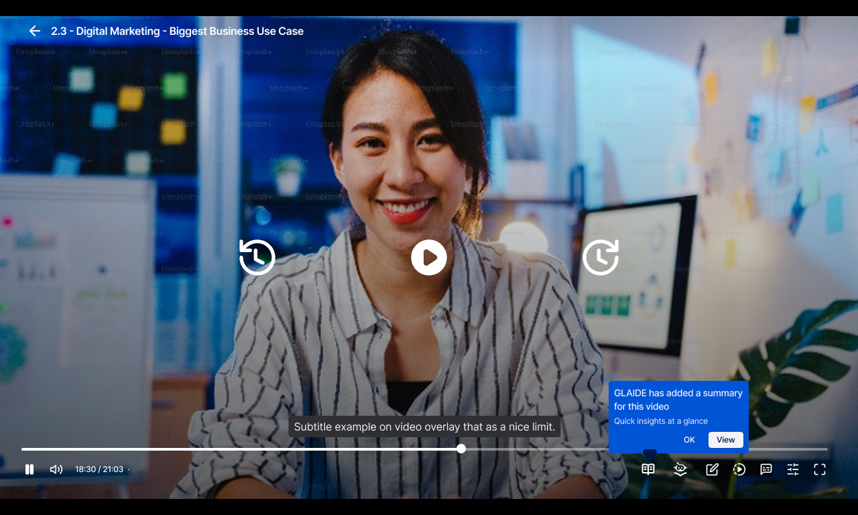Rewind the video with the replay icon

tap(257, 257)
